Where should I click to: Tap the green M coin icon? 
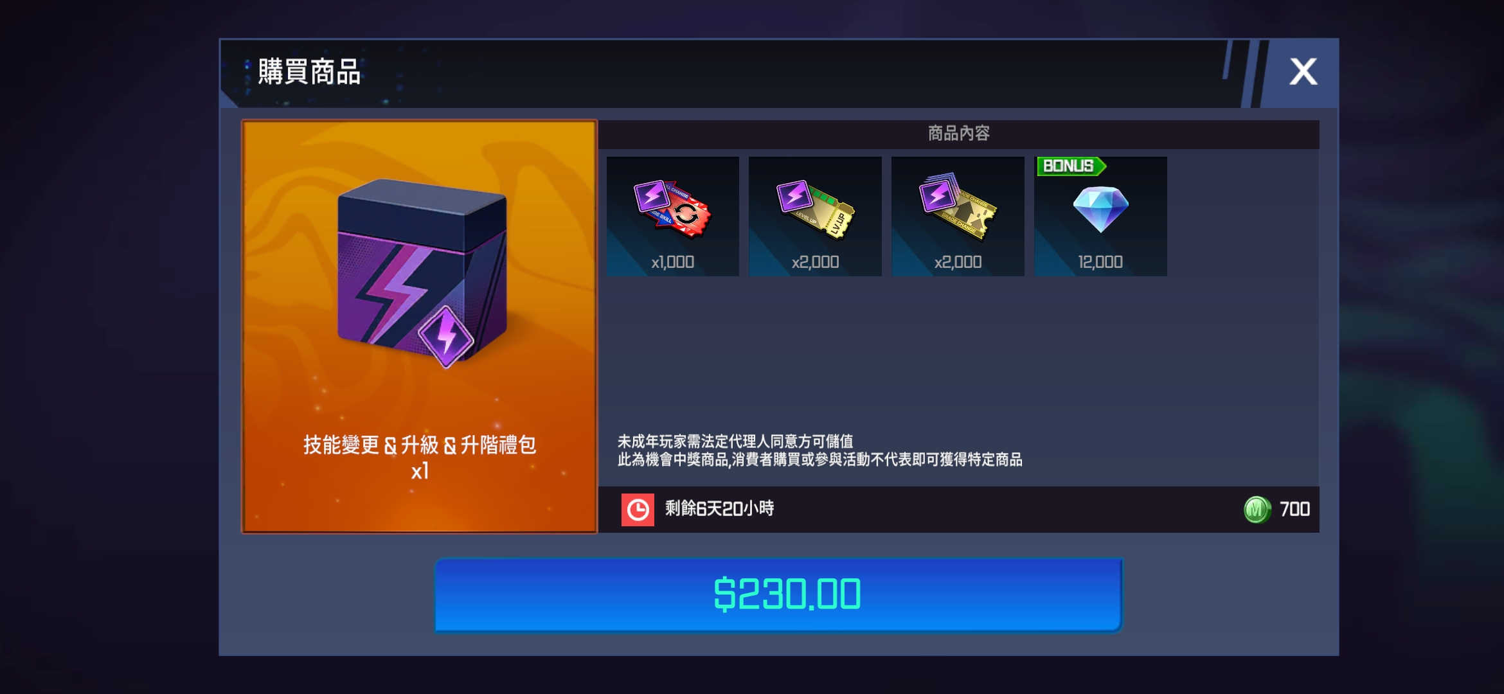(x=1257, y=510)
